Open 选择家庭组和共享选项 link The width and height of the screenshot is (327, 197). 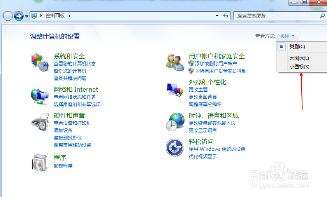pyautogui.click(x=77, y=104)
